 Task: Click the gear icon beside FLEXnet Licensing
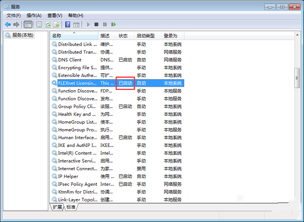click(x=54, y=83)
